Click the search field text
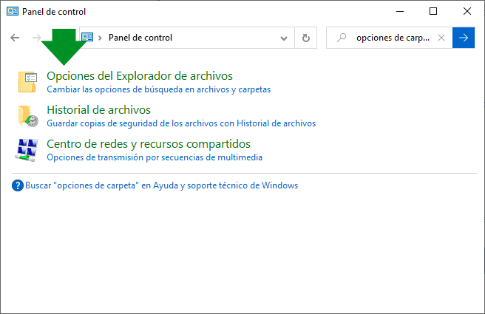This screenshot has height=314, width=485. pos(392,38)
